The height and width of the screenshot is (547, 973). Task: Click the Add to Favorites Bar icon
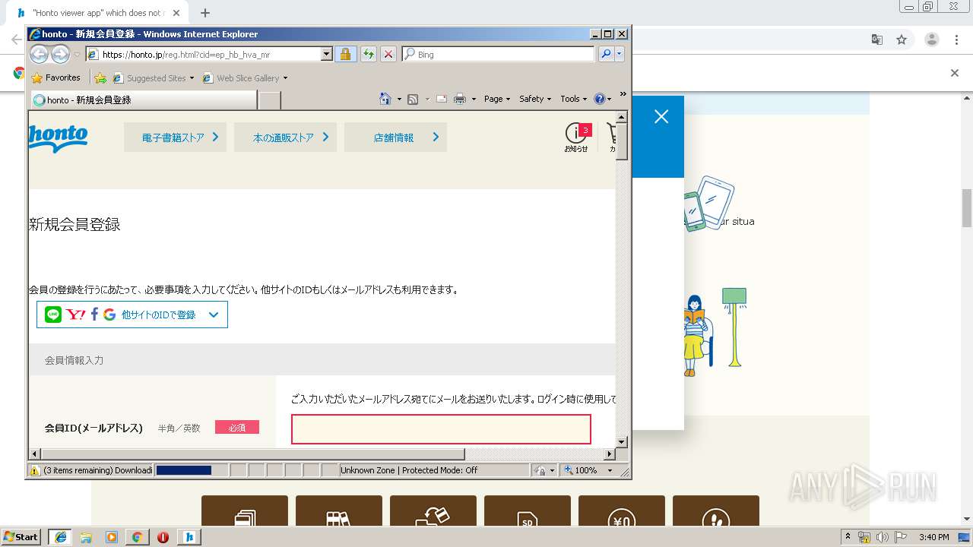click(100, 77)
